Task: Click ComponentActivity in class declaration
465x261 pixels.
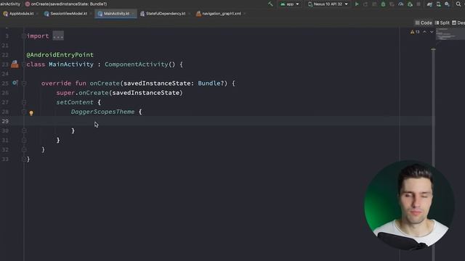Action: pyautogui.click(x=137, y=65)
